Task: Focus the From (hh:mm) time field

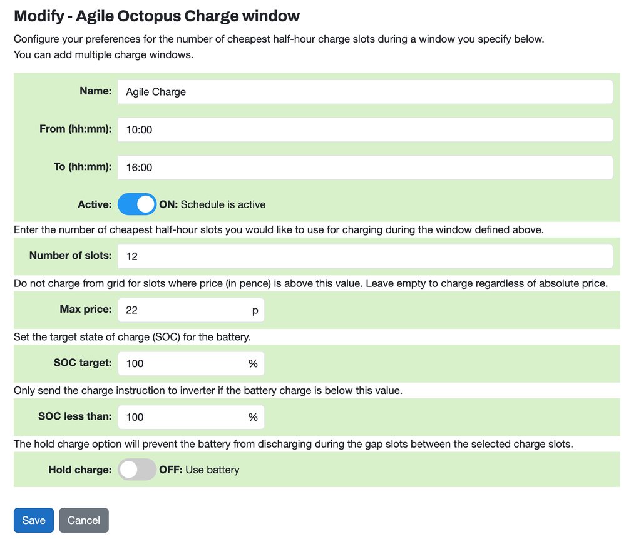Action: [x=365, y=130]
